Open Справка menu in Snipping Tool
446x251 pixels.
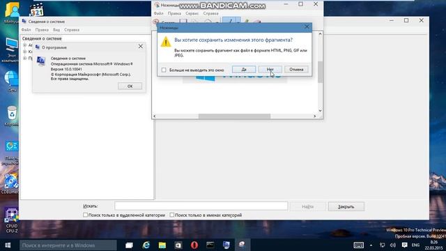pyautogui.click(x=210, y=13)
